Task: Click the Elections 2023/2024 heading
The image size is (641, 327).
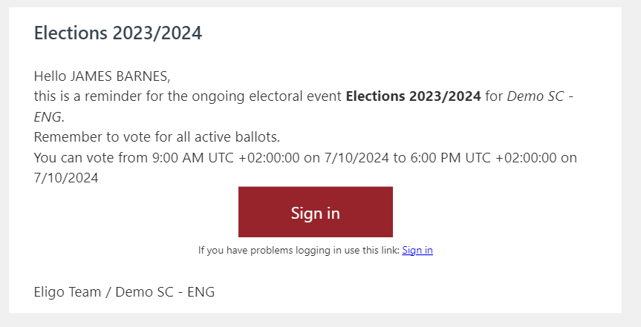Action: coord(118,33)
